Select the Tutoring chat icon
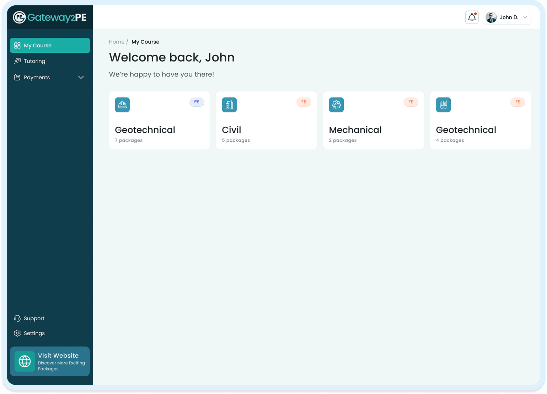Image resolution: width=547 pixels, height=394 pixels. tap(17, 61)
